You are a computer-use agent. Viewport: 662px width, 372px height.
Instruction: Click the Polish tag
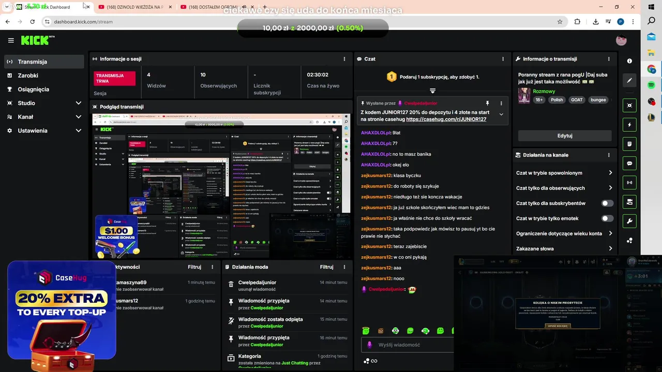(557, 100)
